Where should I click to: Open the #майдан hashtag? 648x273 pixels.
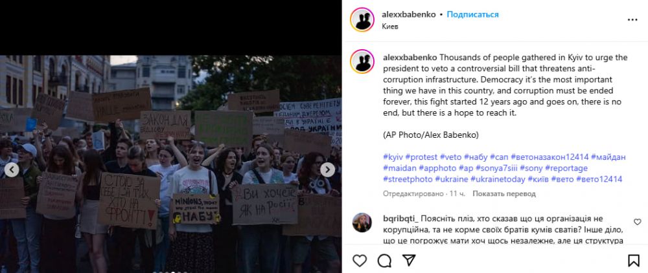tap(608, 157)
